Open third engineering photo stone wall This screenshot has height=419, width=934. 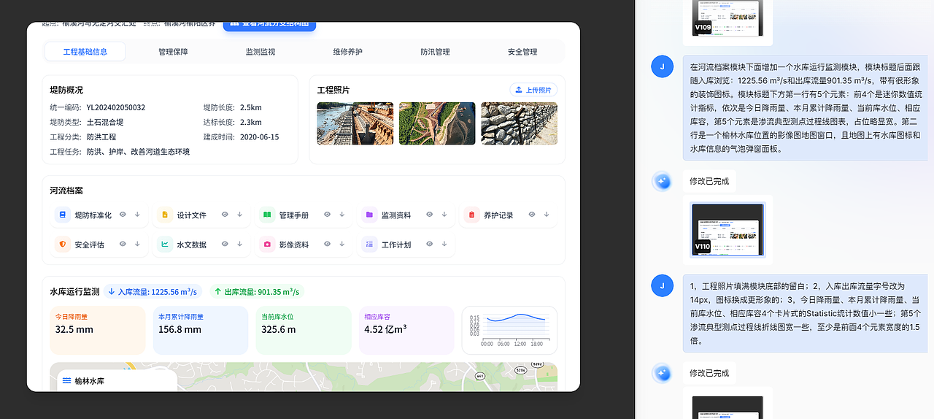(x=519, y=123)
